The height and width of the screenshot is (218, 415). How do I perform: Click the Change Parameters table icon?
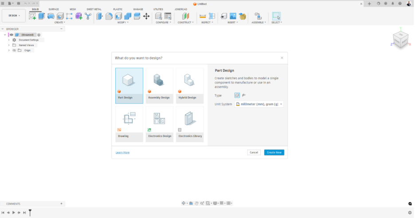[x=168, y=16]
